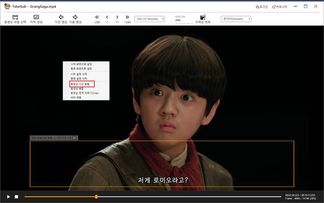Step forward one frame (+1)
Image resolution: width=324 pixels, height=203 pixels.
(117, 19)
